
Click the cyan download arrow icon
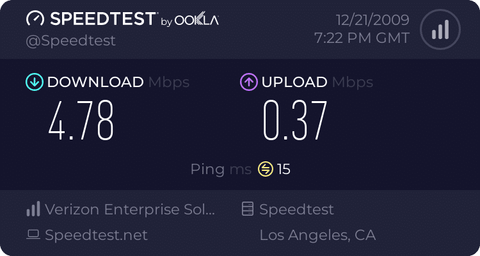click(x=35, y=82)
